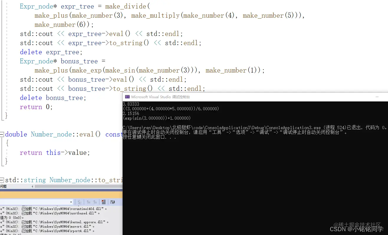Click output line loading rpcrt4.dll

(47, 231)
